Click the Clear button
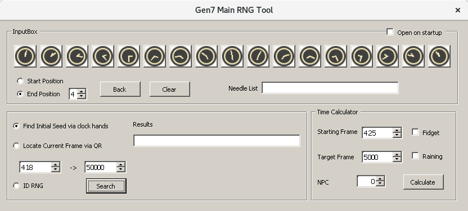The image size is (468, 211). 169,89
